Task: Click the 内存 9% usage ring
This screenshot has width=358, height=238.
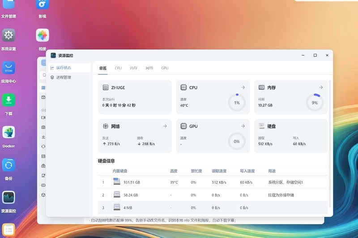Action: tap(315, 103)
